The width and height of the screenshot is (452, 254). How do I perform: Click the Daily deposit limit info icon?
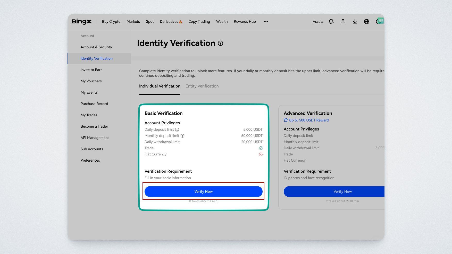[177, 129]
